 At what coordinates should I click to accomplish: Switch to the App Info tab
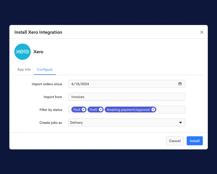click(24, 69)
